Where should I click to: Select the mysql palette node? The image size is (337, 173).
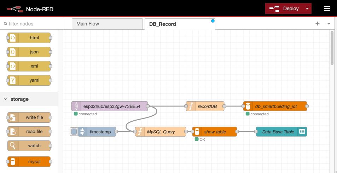pos(29,162)
